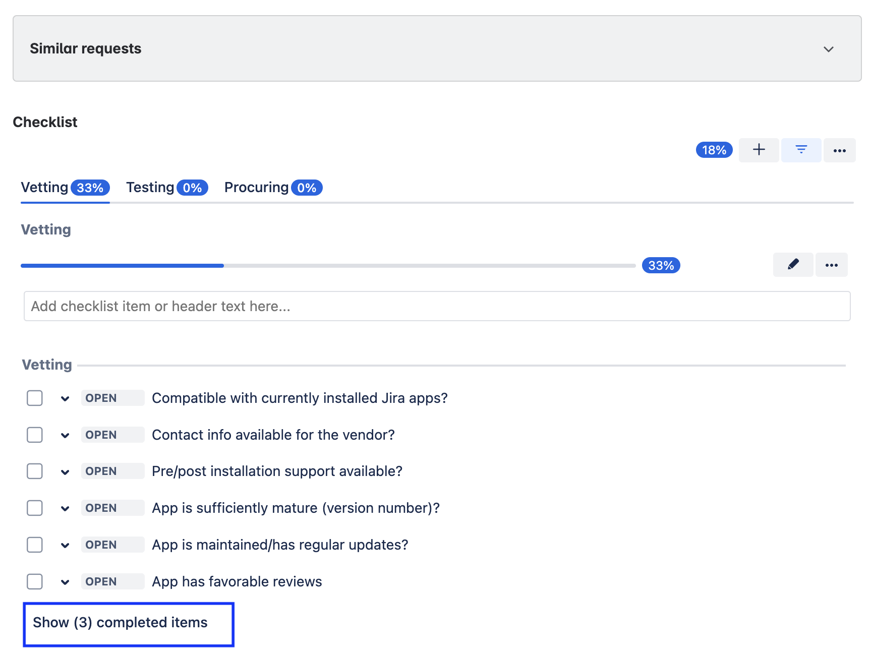This screenshot has height=655, width=870.
Task: Expand the Similar requests panel chevron
Action: coord(828,49)
